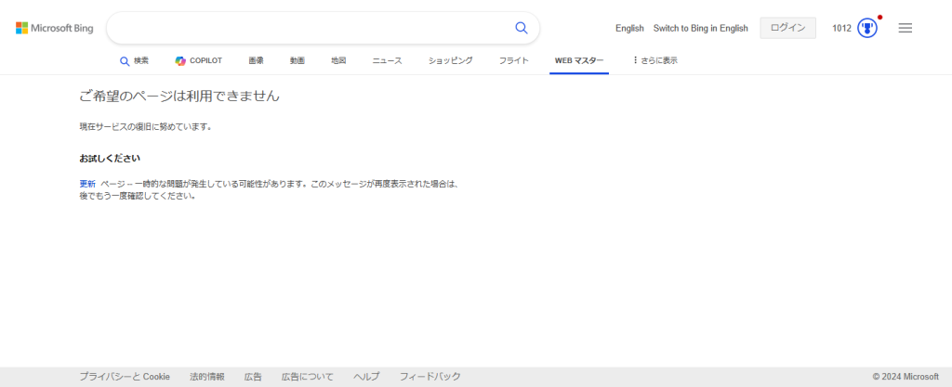Image resolution: width=952 pixels, height=387 pixels.
Task: Click the 更新 refresh link
Action: pyautogui.click(x=87, y=184)
